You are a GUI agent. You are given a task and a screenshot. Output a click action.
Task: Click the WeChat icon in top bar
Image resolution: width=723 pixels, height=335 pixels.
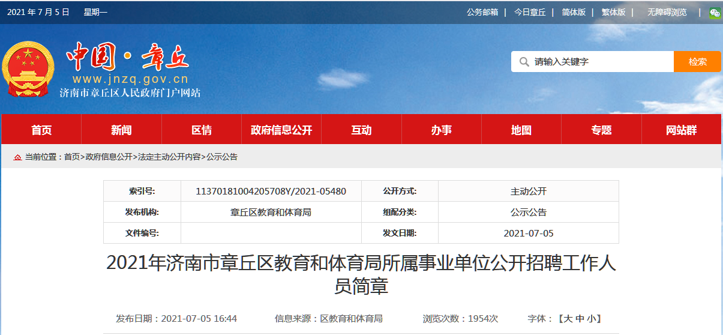point(715,12)
